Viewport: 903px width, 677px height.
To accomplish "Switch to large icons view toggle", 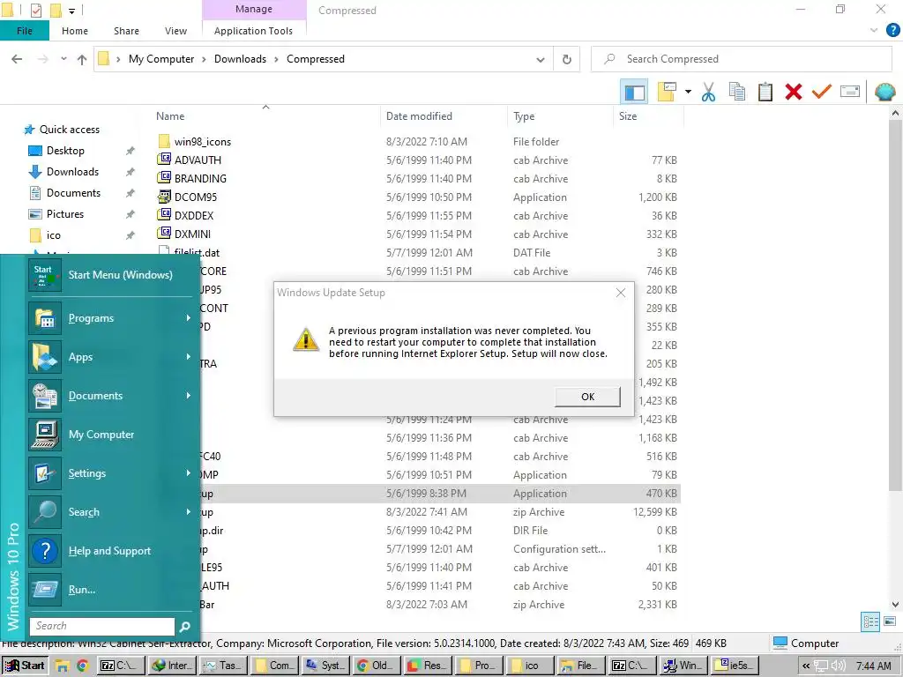I will pos(890,621).
